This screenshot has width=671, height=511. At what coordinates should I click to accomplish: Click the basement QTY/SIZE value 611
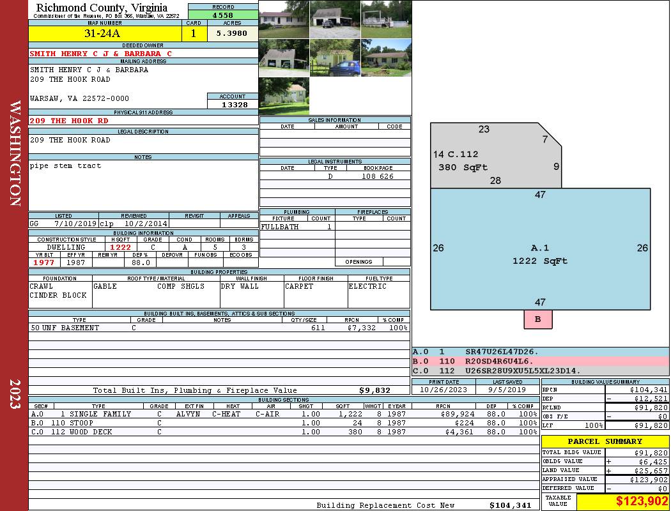(318, 328)
